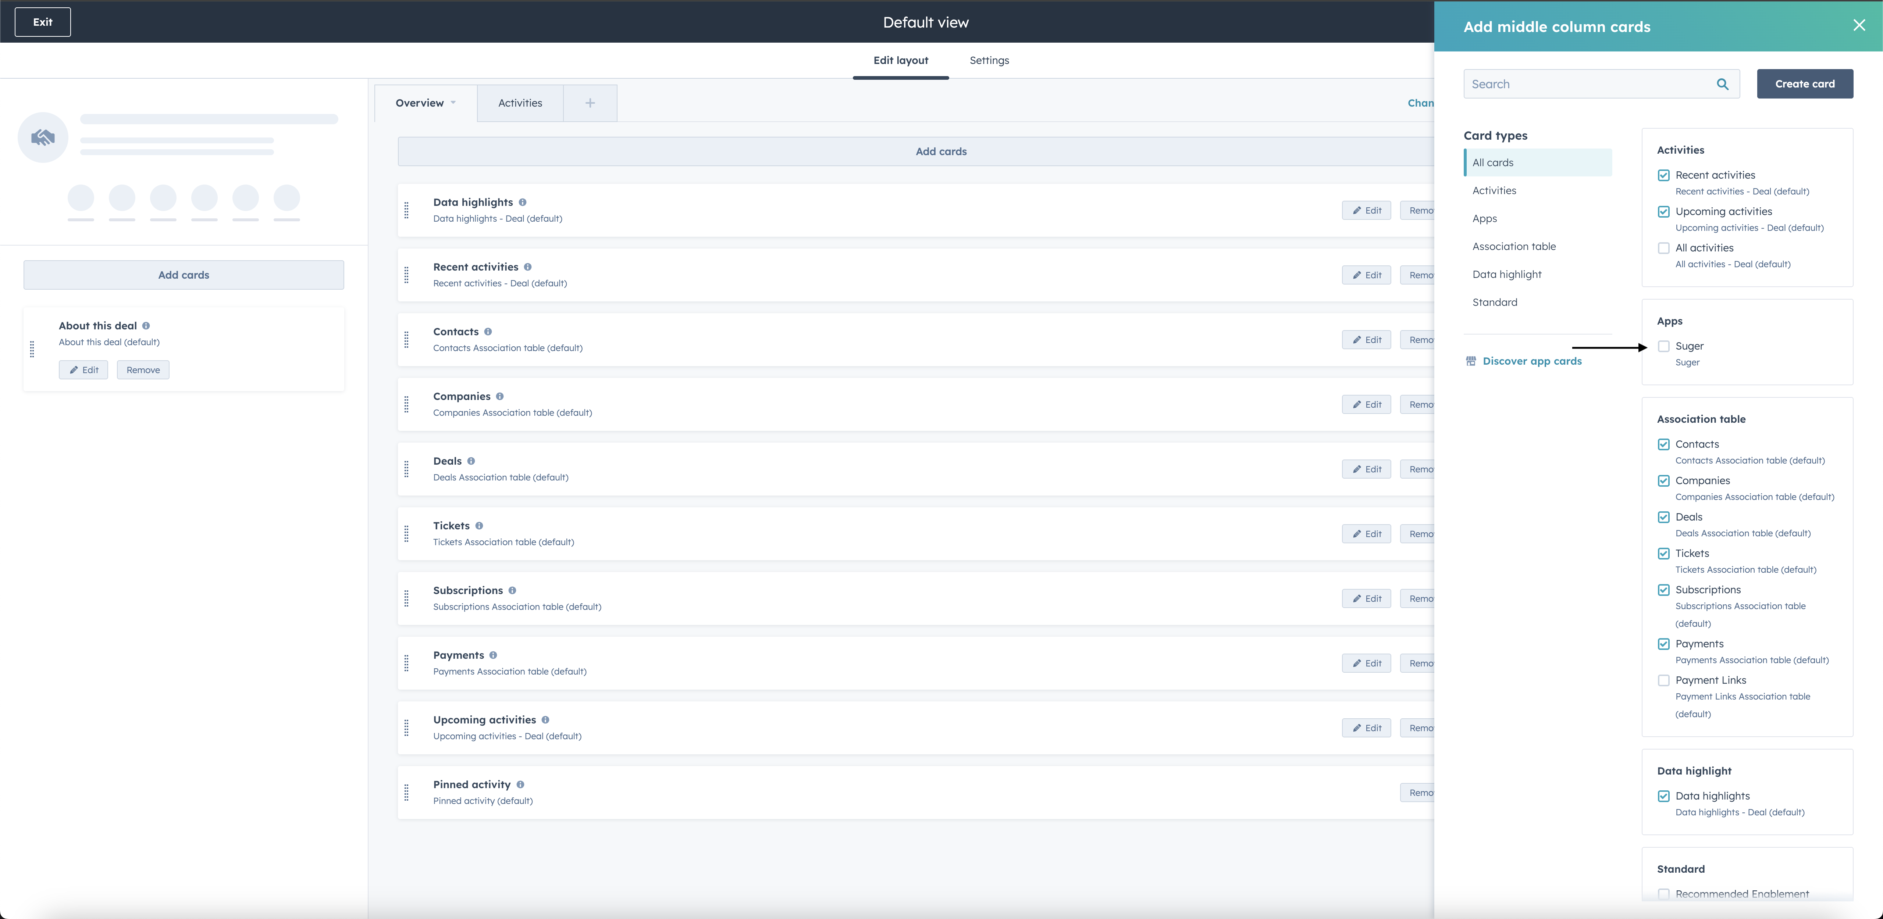The image size is (1883, 919).
Task: Click info icon next to Data highlights
Action: 523,202
